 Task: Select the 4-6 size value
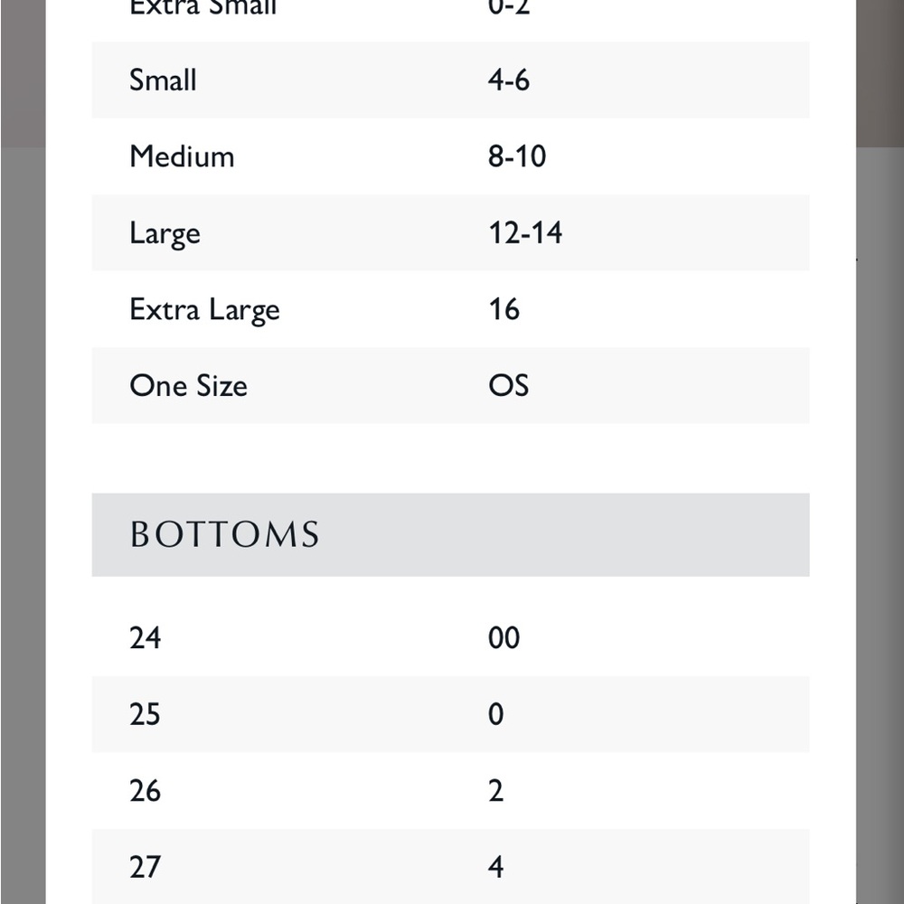pyautogui.click(x=508, y=80)
